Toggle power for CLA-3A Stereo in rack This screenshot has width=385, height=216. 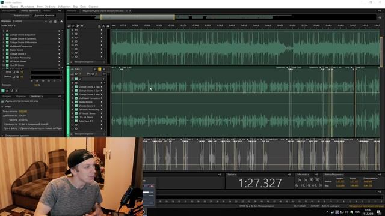coord(7,65)
